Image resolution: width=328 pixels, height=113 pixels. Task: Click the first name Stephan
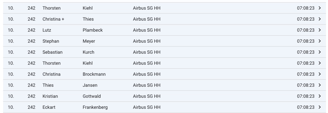tap(51, 41)
